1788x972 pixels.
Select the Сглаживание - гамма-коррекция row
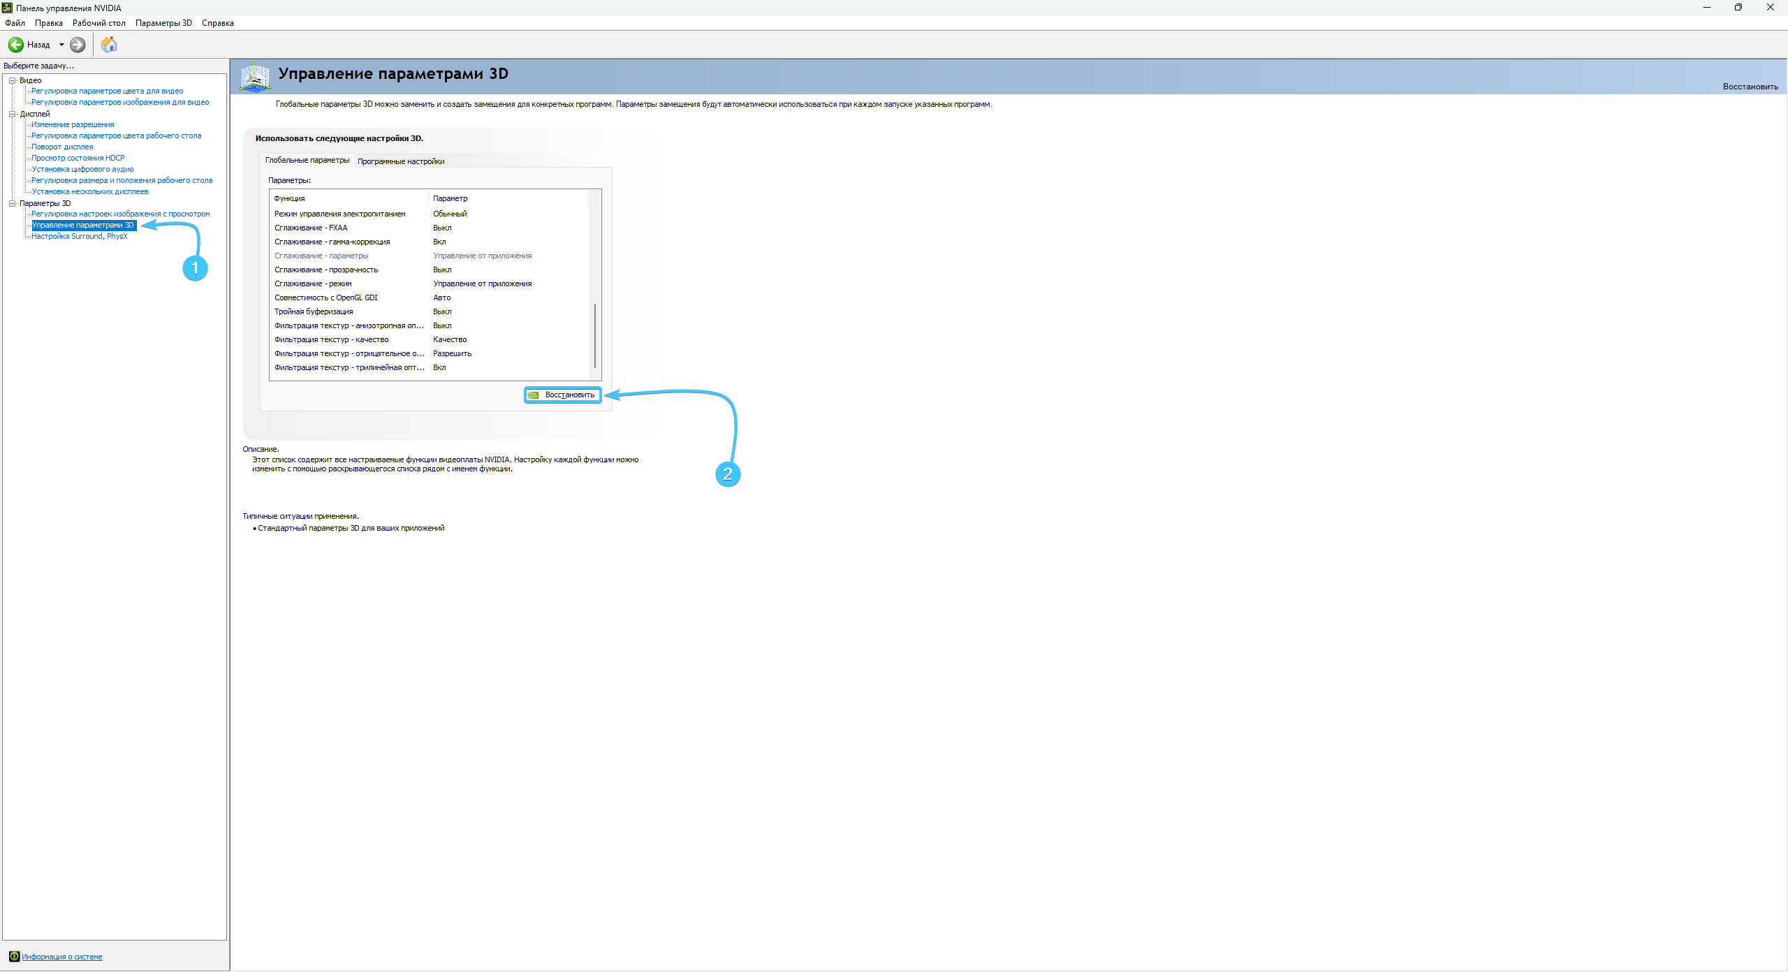tap(430, 242)
